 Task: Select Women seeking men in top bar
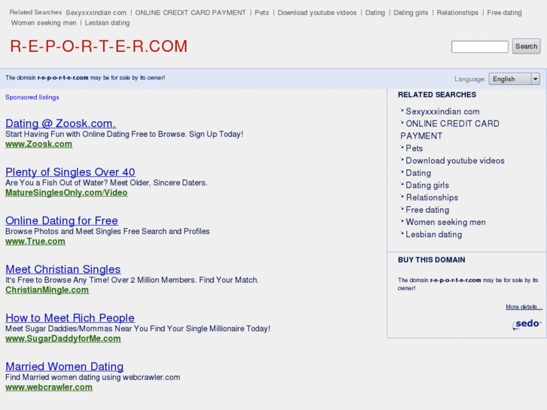click(44, 23)
